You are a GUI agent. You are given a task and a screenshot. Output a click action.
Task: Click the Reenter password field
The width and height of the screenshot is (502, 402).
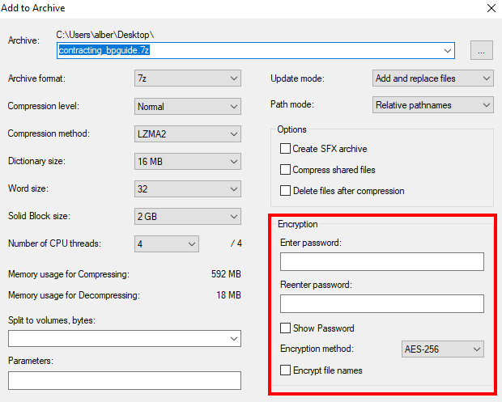click(x=381, y=303)
